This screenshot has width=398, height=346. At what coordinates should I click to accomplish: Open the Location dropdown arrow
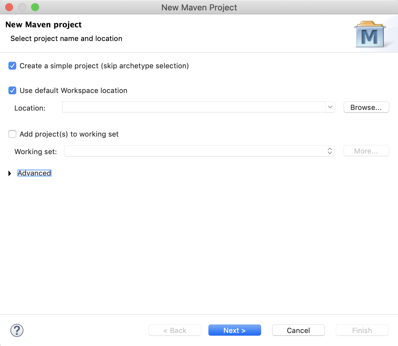[330, 107]
